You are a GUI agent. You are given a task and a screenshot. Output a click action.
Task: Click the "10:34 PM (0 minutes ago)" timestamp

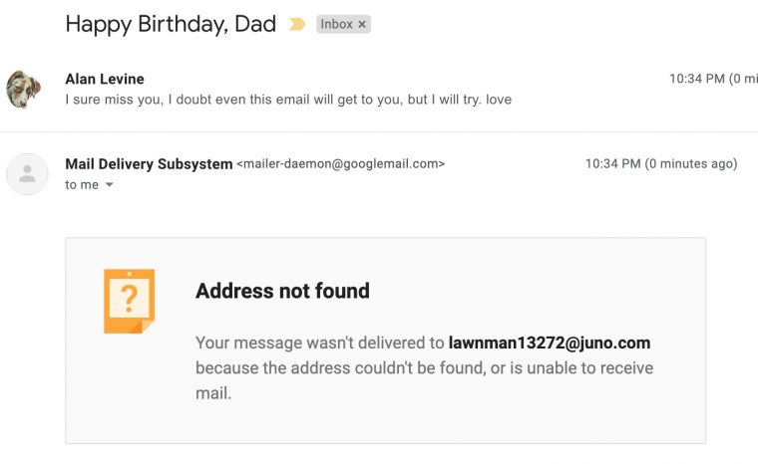click(660, 164)
